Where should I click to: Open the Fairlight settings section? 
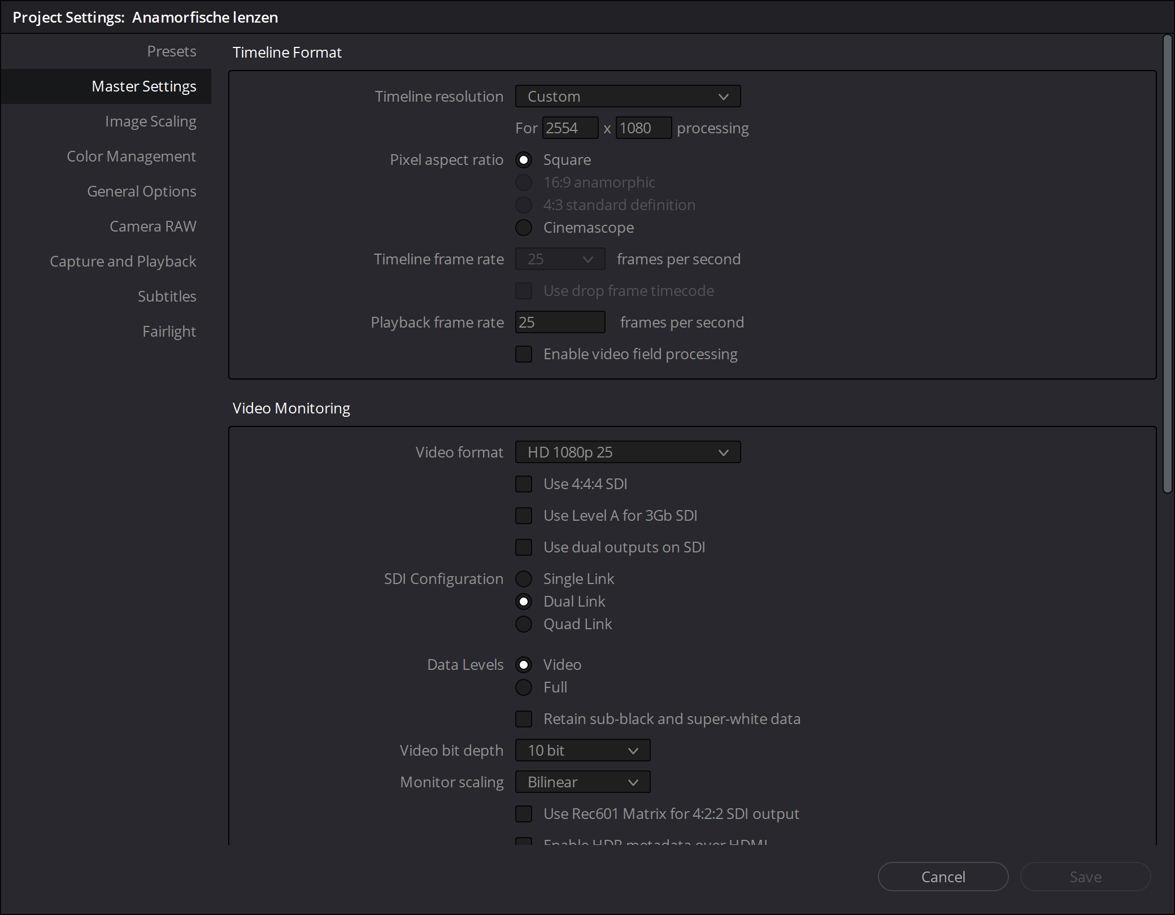coord(169,331)
